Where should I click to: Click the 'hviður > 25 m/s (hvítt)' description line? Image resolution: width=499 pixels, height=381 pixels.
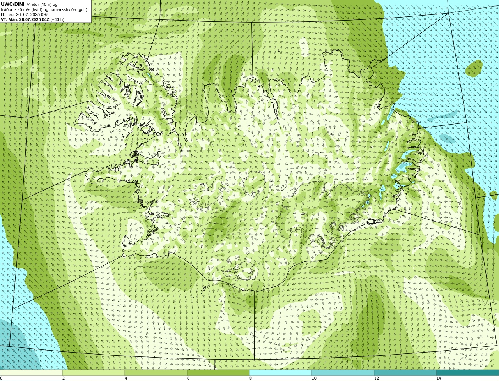pyautogui.click(x=44, y=9)
